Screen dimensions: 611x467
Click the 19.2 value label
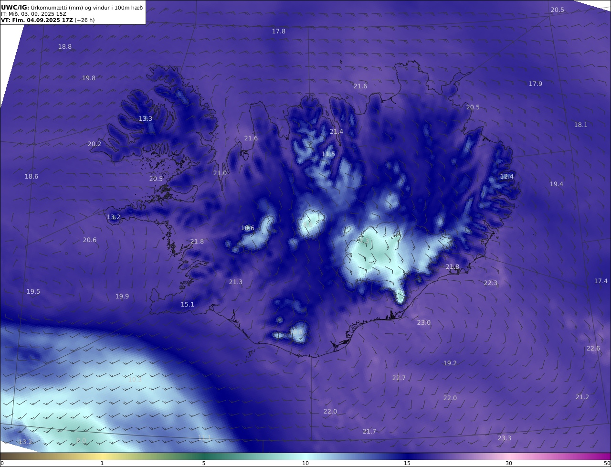pyautogui.click(x=450, y=363)
